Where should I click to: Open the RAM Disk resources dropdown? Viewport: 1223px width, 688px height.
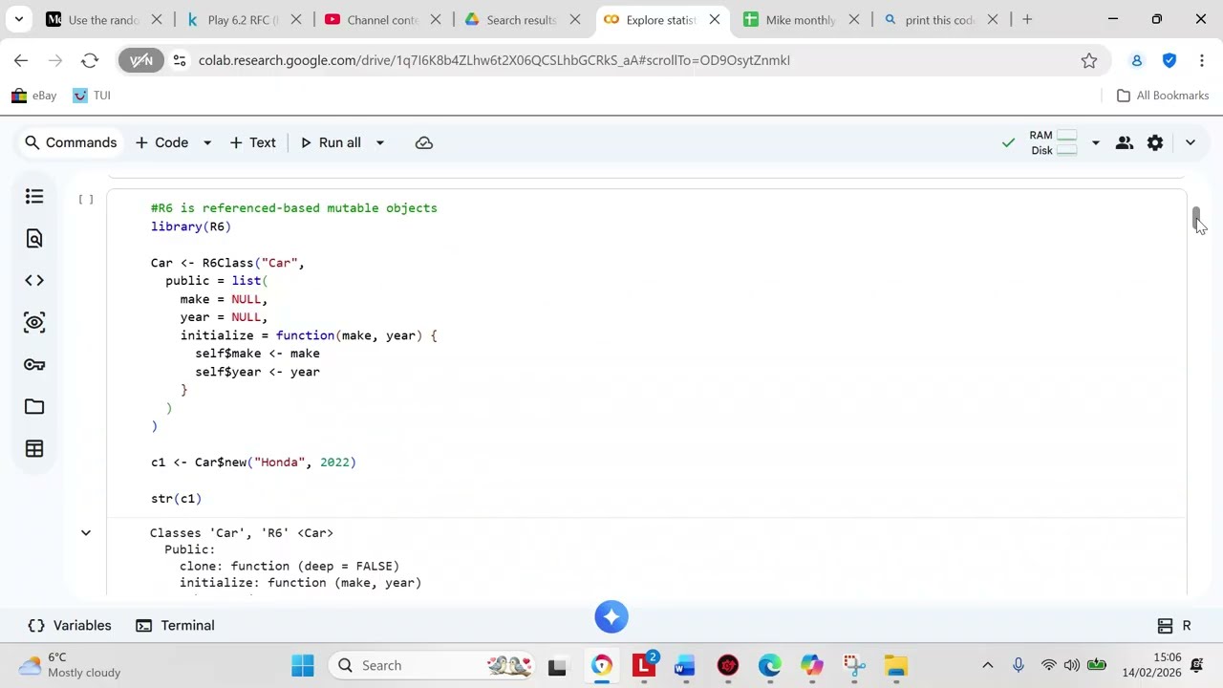pyautogui.click(x=1096, y=142)
